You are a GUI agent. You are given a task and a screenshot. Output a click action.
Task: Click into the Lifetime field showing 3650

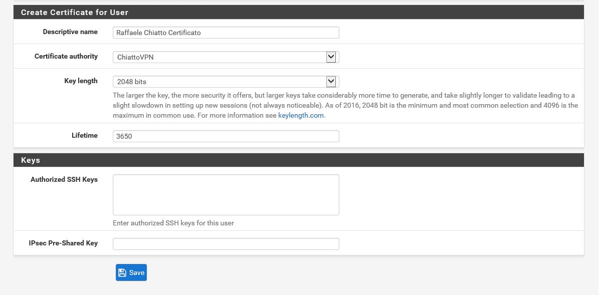pyautogui.click(x=226, y=136)
